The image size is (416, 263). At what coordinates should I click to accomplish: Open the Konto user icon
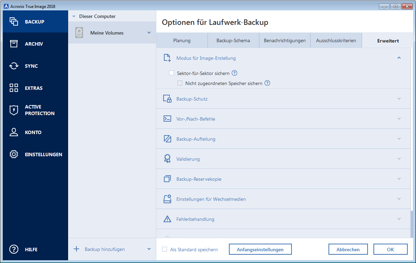click(14, 132)
